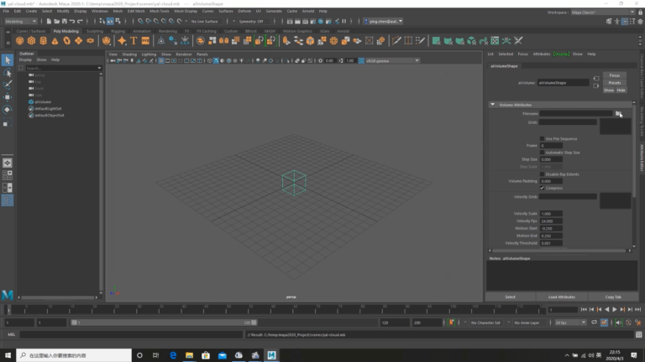
Task: Click the Copy Tab button
Action: tap(613, 297)
